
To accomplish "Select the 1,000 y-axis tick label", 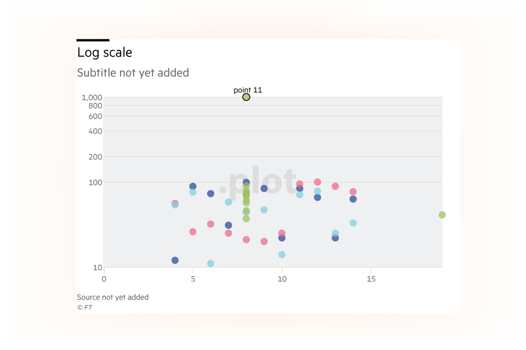I will [x=92, y=98].
